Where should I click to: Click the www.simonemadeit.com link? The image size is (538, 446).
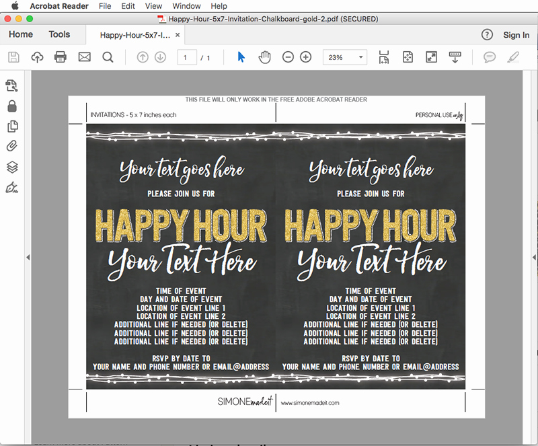(310, 403)
